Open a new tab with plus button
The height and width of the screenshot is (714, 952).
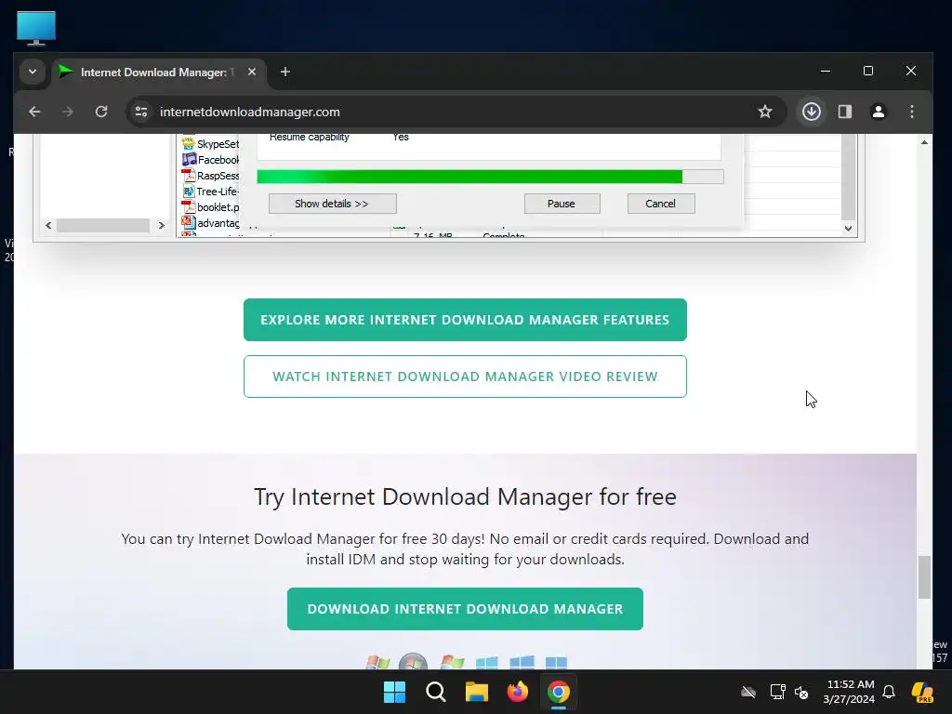click(284, 72)
